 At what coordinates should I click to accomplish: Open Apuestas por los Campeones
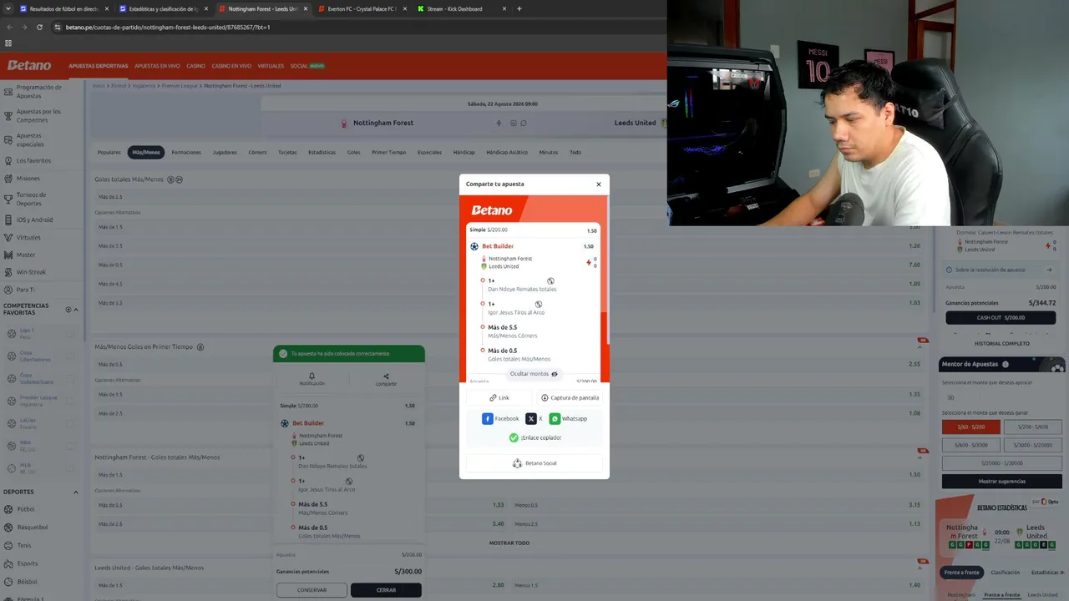pos(38,115)
